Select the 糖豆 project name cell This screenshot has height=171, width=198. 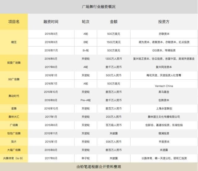[x=14, y=42]
